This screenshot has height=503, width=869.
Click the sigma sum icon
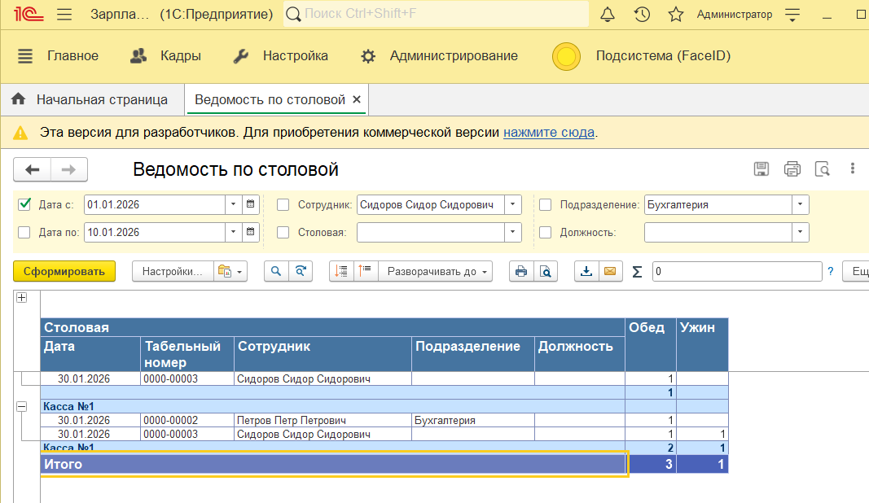pyautogui.click(x=637, y=272)
